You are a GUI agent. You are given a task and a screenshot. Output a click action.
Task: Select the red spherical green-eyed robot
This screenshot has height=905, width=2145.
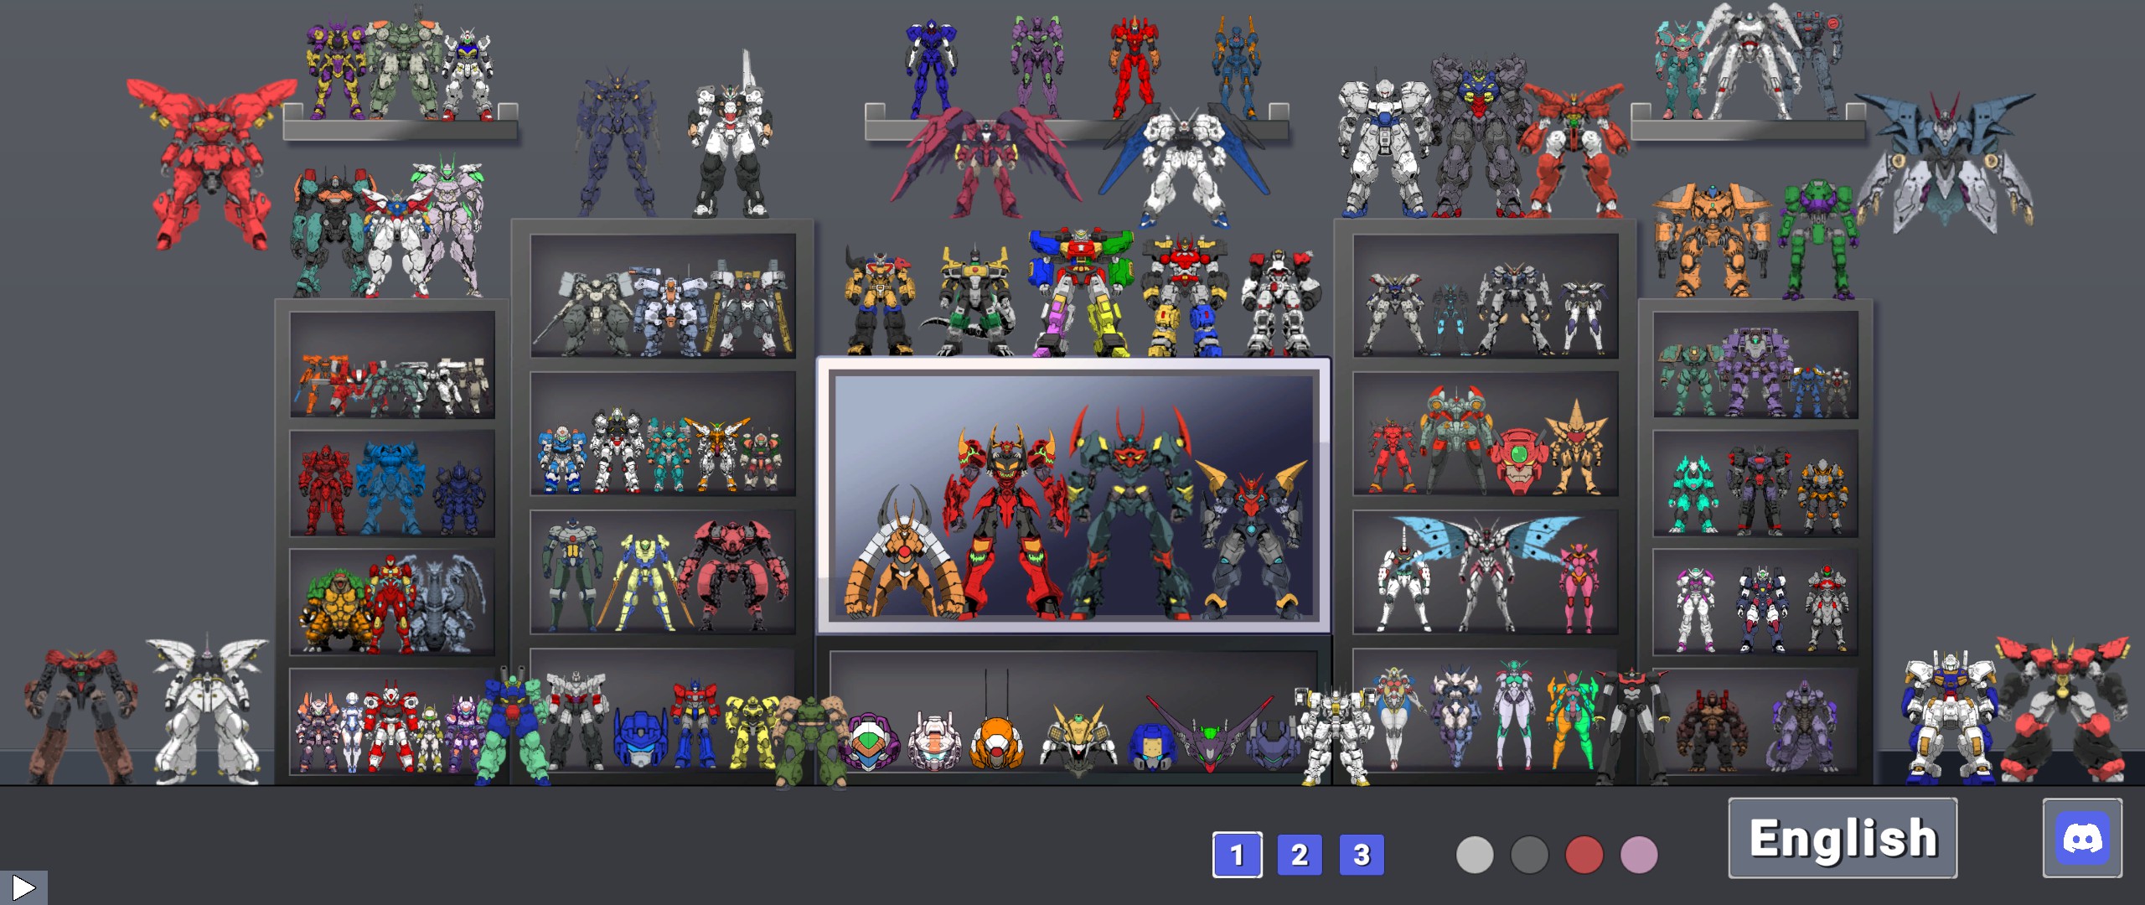(1518, 461)
